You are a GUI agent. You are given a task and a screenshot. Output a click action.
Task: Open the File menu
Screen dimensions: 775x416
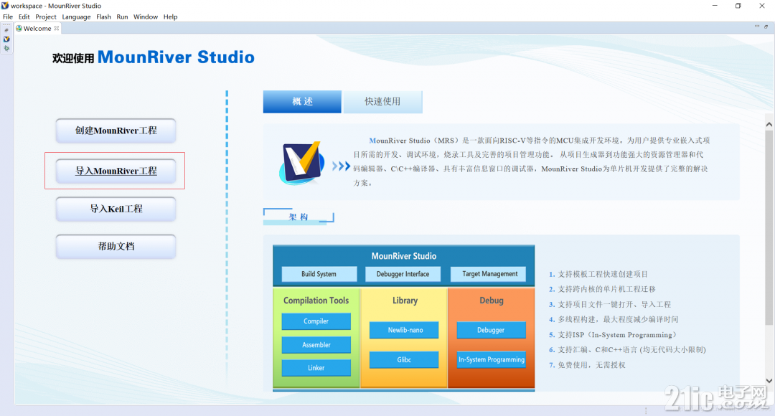[8, 16]
